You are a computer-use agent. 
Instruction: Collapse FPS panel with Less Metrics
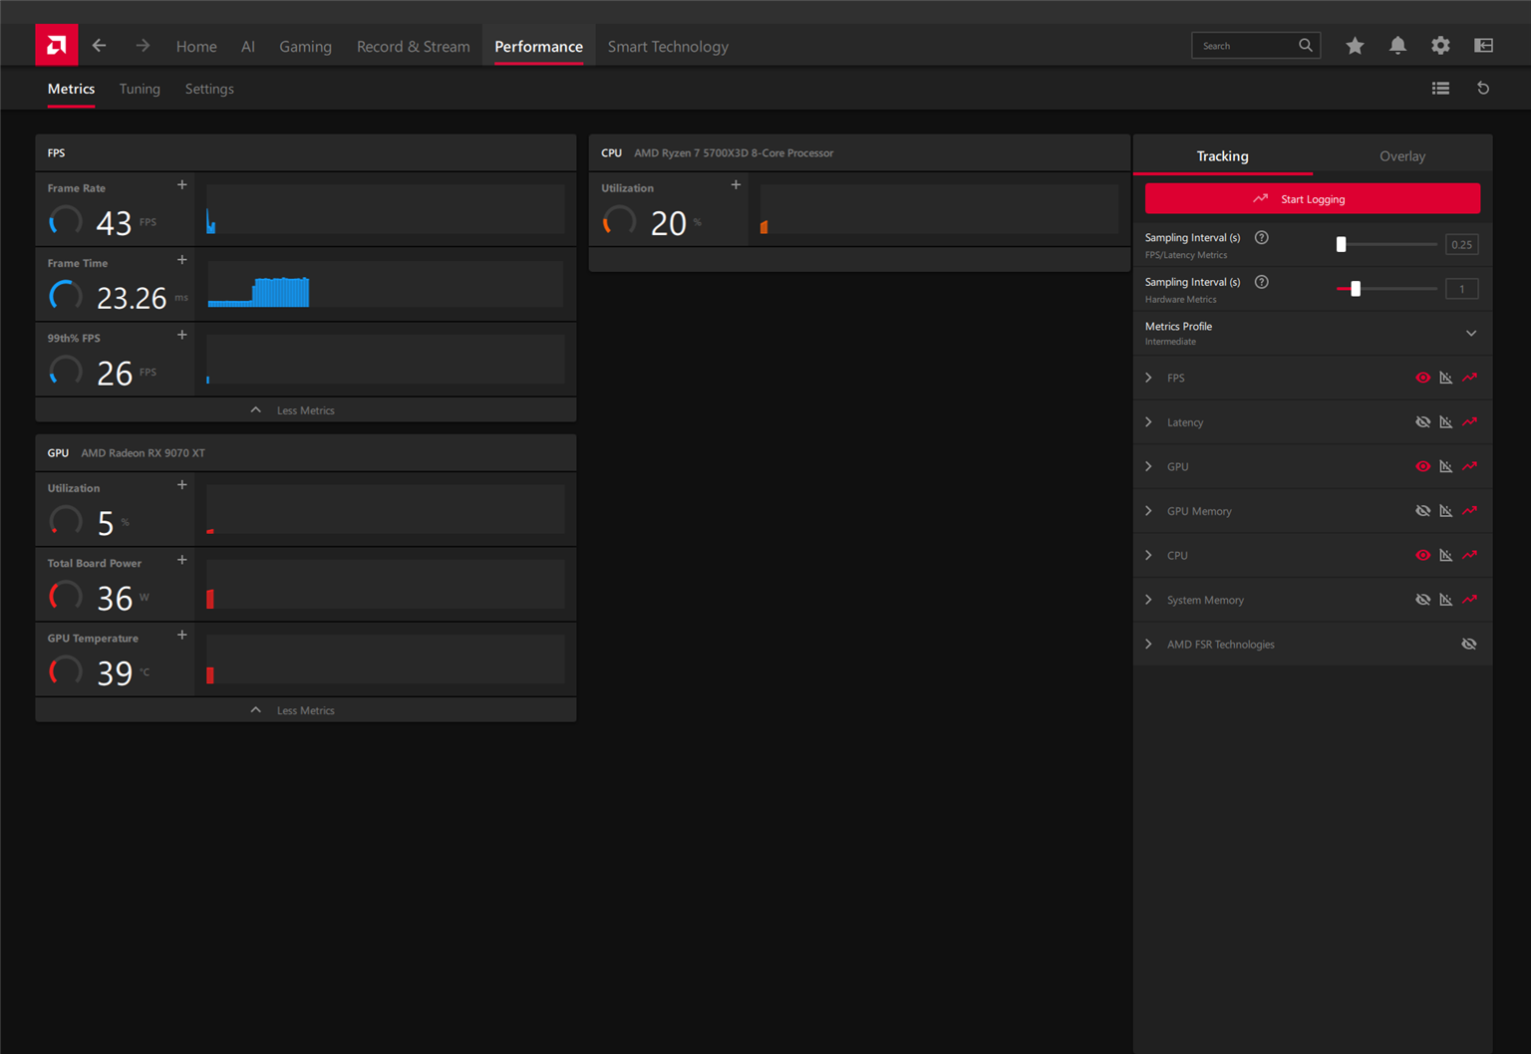click(x=305, y=409)
